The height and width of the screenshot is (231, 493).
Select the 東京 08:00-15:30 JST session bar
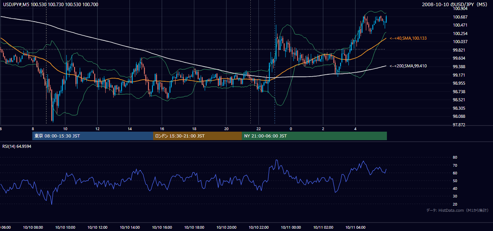(93, 136)
